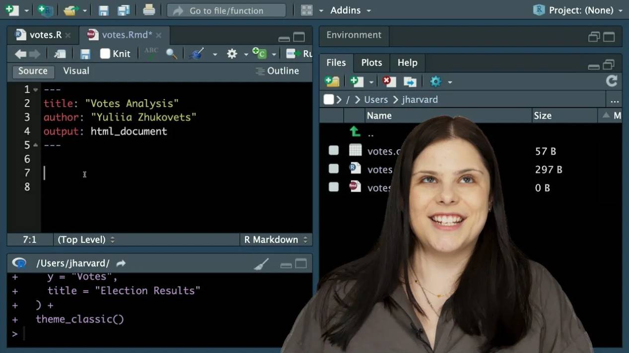Go forward with editor's right arrow

pos(34,54)
